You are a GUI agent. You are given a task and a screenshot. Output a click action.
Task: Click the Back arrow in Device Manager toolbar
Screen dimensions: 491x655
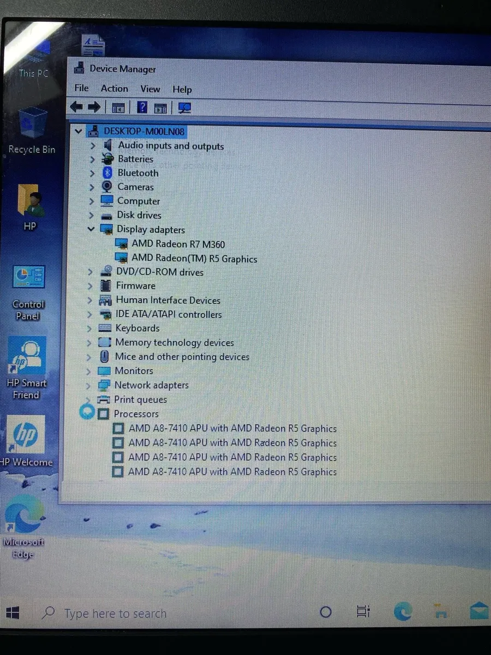point(77,107)
